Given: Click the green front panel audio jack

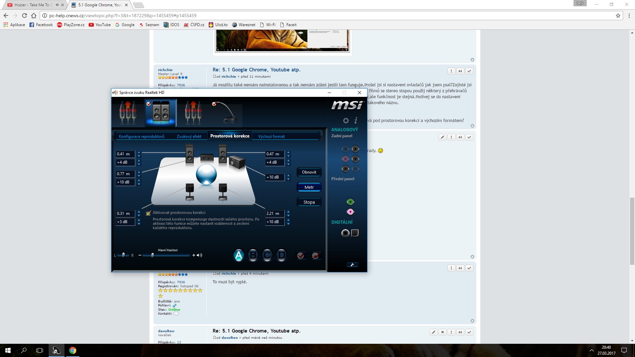Looking at the screenshot, I should coord(350,202).
